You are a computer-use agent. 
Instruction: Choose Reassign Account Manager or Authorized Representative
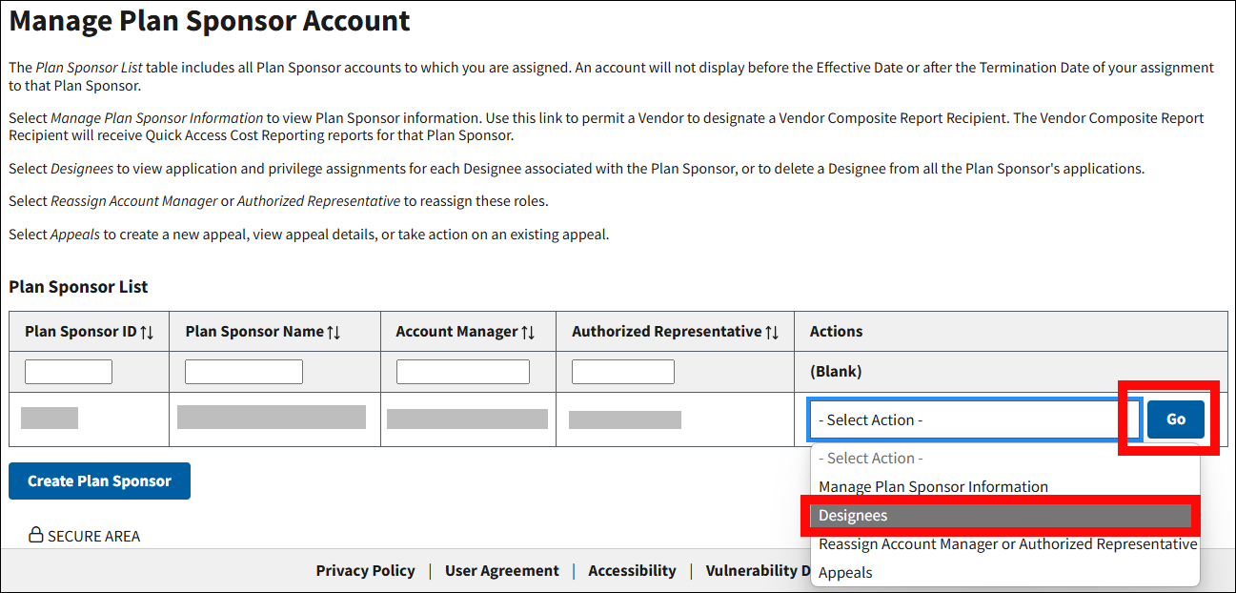[1007, 544]
